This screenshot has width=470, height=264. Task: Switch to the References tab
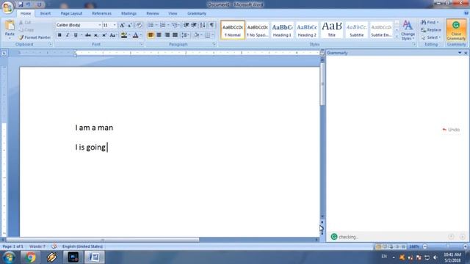101,13
